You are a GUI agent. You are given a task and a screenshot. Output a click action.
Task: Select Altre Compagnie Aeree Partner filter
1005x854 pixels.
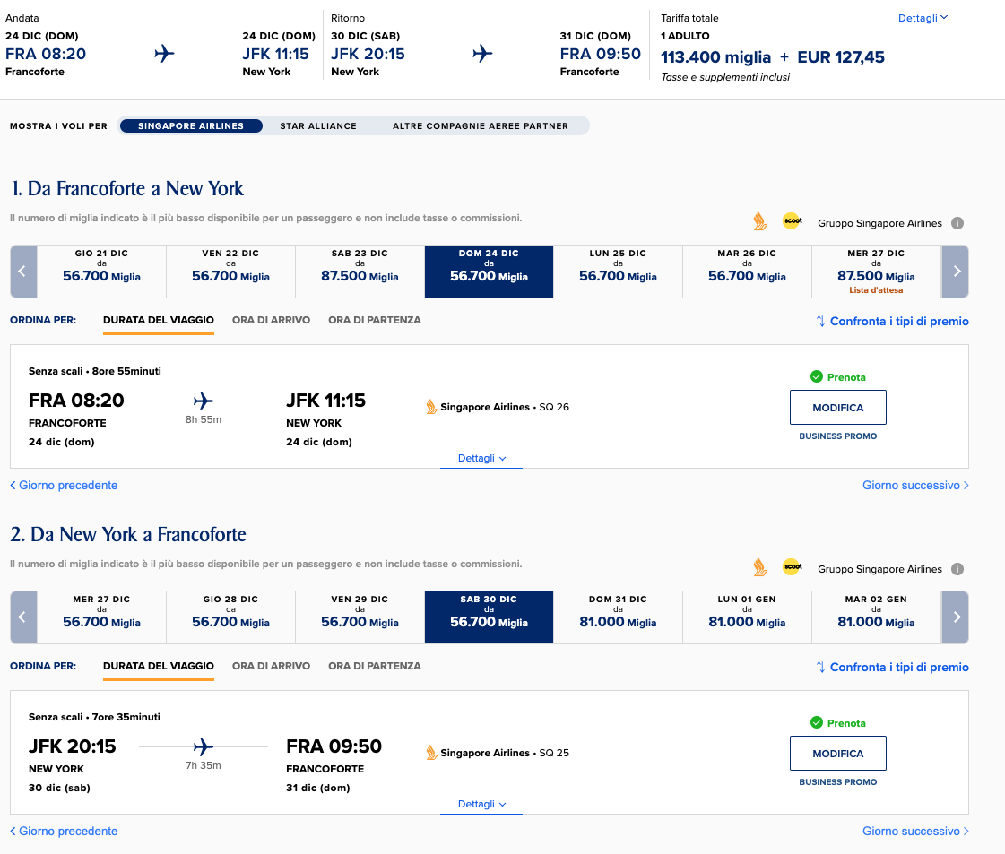(480, 125)
